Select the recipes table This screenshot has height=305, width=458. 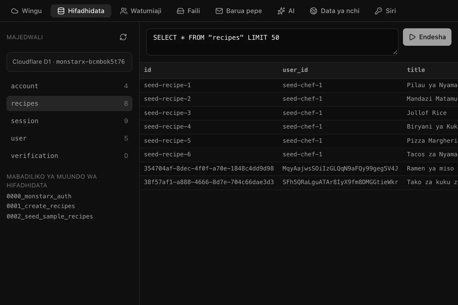click(70, 103)
